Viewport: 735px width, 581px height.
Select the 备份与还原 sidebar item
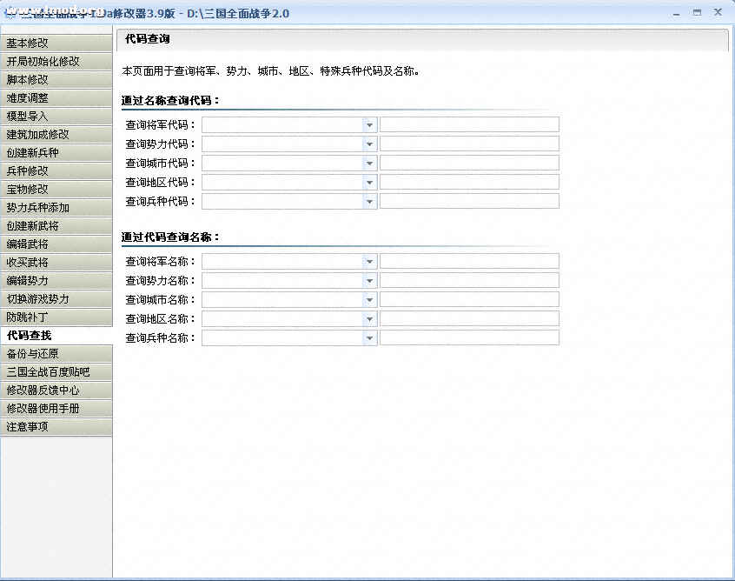pos(56,353)
